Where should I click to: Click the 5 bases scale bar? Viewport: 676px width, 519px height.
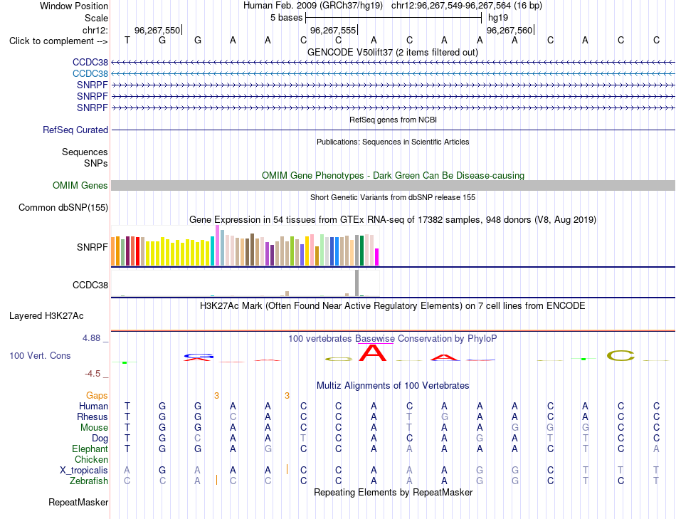[x=394, y=18]
